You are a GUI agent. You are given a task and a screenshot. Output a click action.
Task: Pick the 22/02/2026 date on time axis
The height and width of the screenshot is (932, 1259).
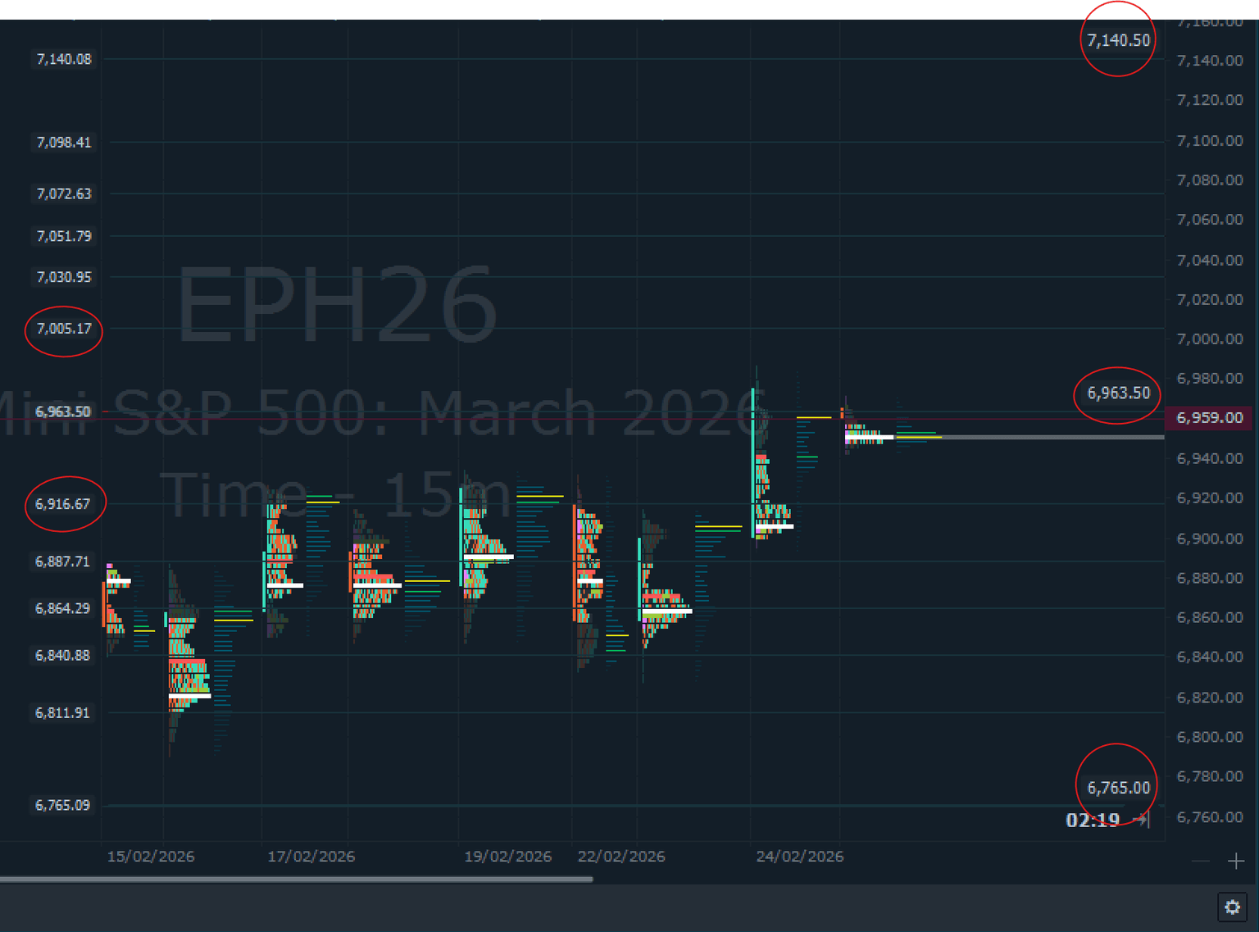click(621, 857)
